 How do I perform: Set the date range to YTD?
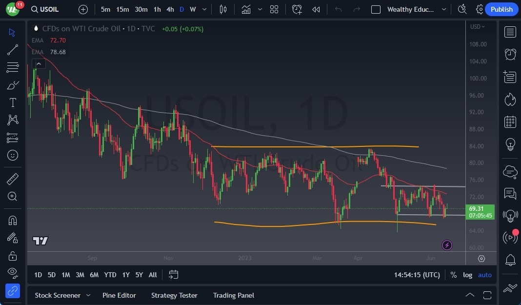coord(110,275)
